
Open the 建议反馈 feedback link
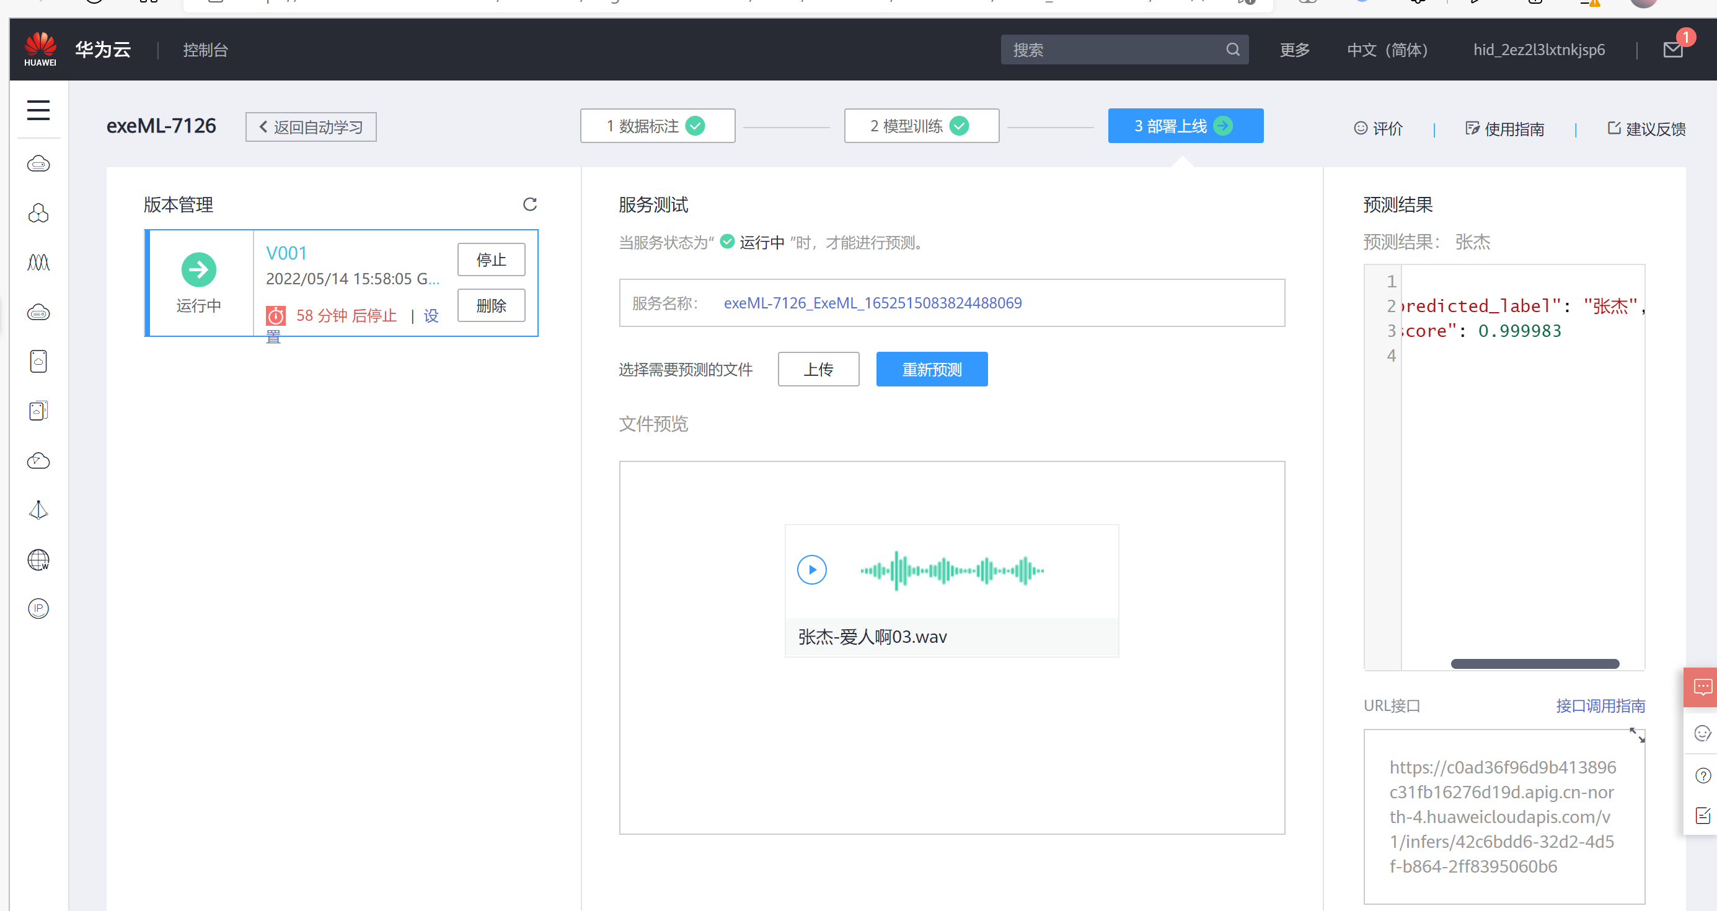click(1646, 129)
